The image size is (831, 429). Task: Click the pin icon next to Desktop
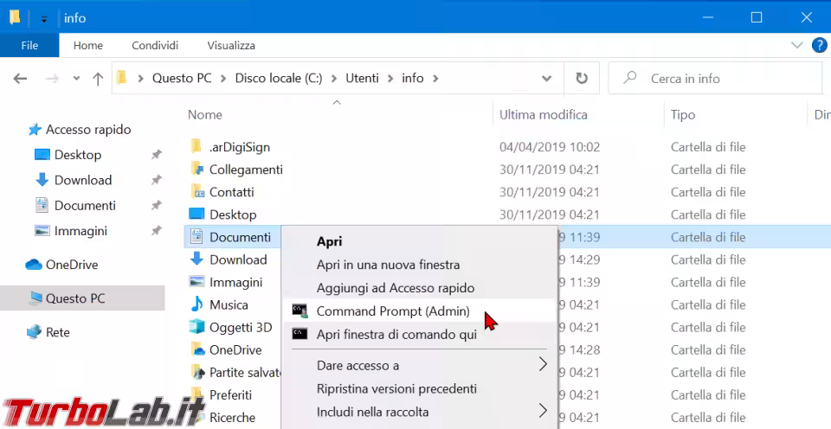pyautogui.click(x=156, y=155)
